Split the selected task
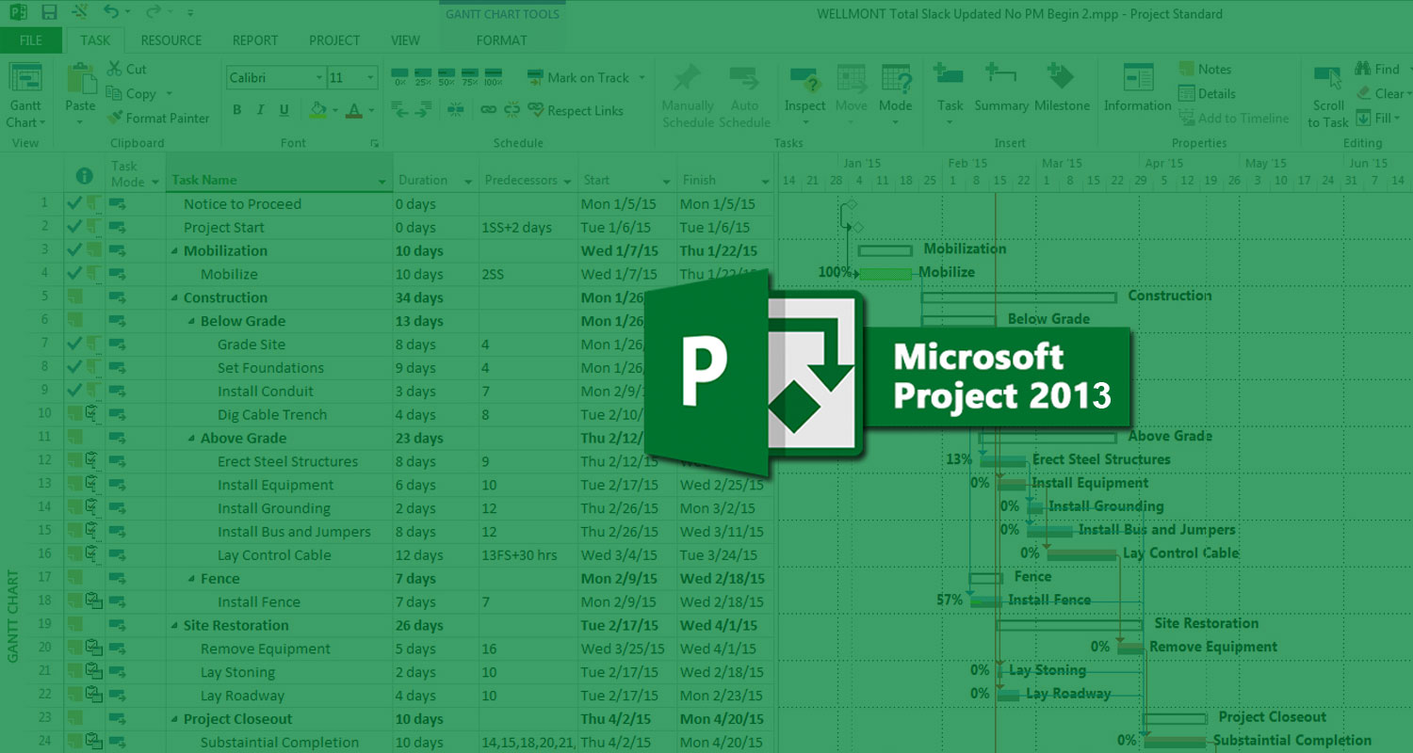The image size is (1413, 753). [456, 110]
